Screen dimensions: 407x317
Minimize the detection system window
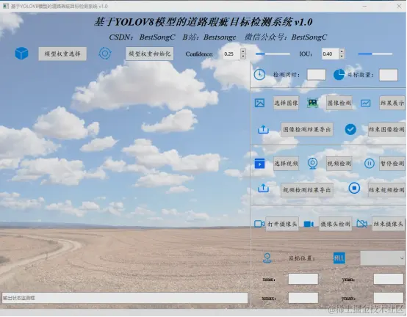(364, 6)
